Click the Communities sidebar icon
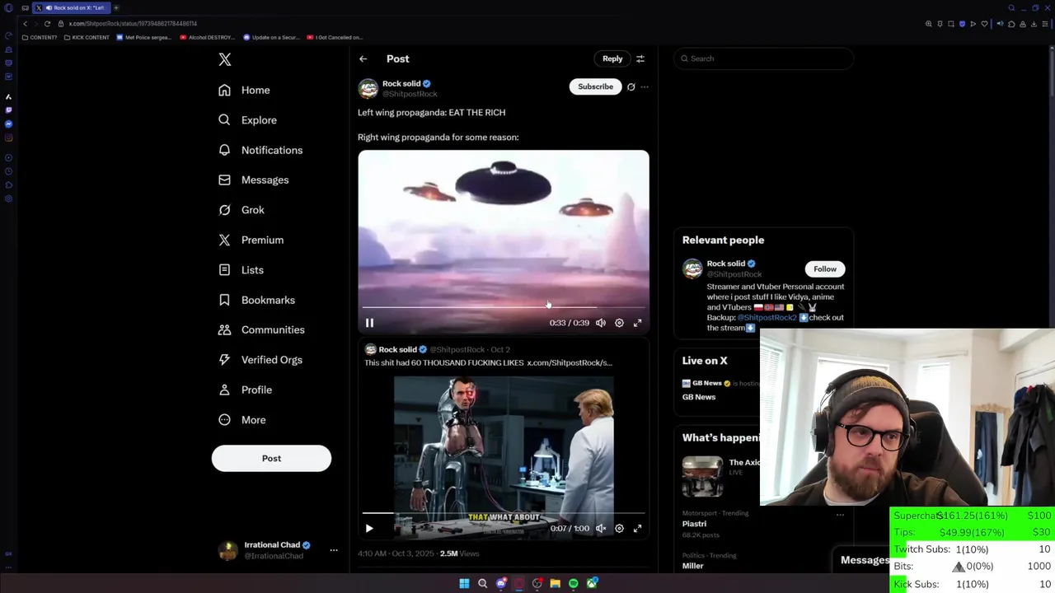Image resolution: width=1055 pixels, height=593 pixels. pyautogui.click(x=224, y=329)
